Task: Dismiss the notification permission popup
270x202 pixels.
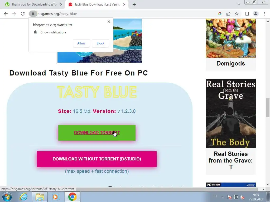Action: 109,22
